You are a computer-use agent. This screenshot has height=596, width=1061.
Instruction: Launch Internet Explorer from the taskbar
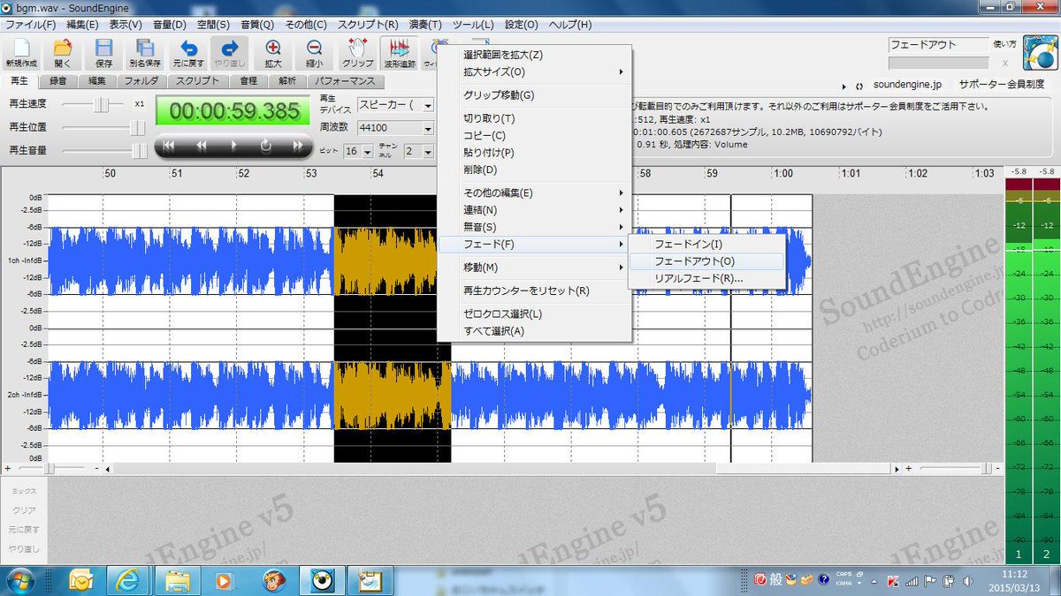128,580
